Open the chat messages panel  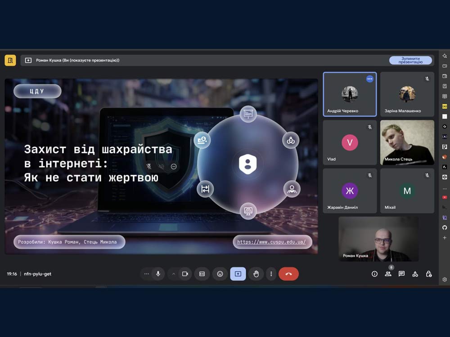[401, 274]
